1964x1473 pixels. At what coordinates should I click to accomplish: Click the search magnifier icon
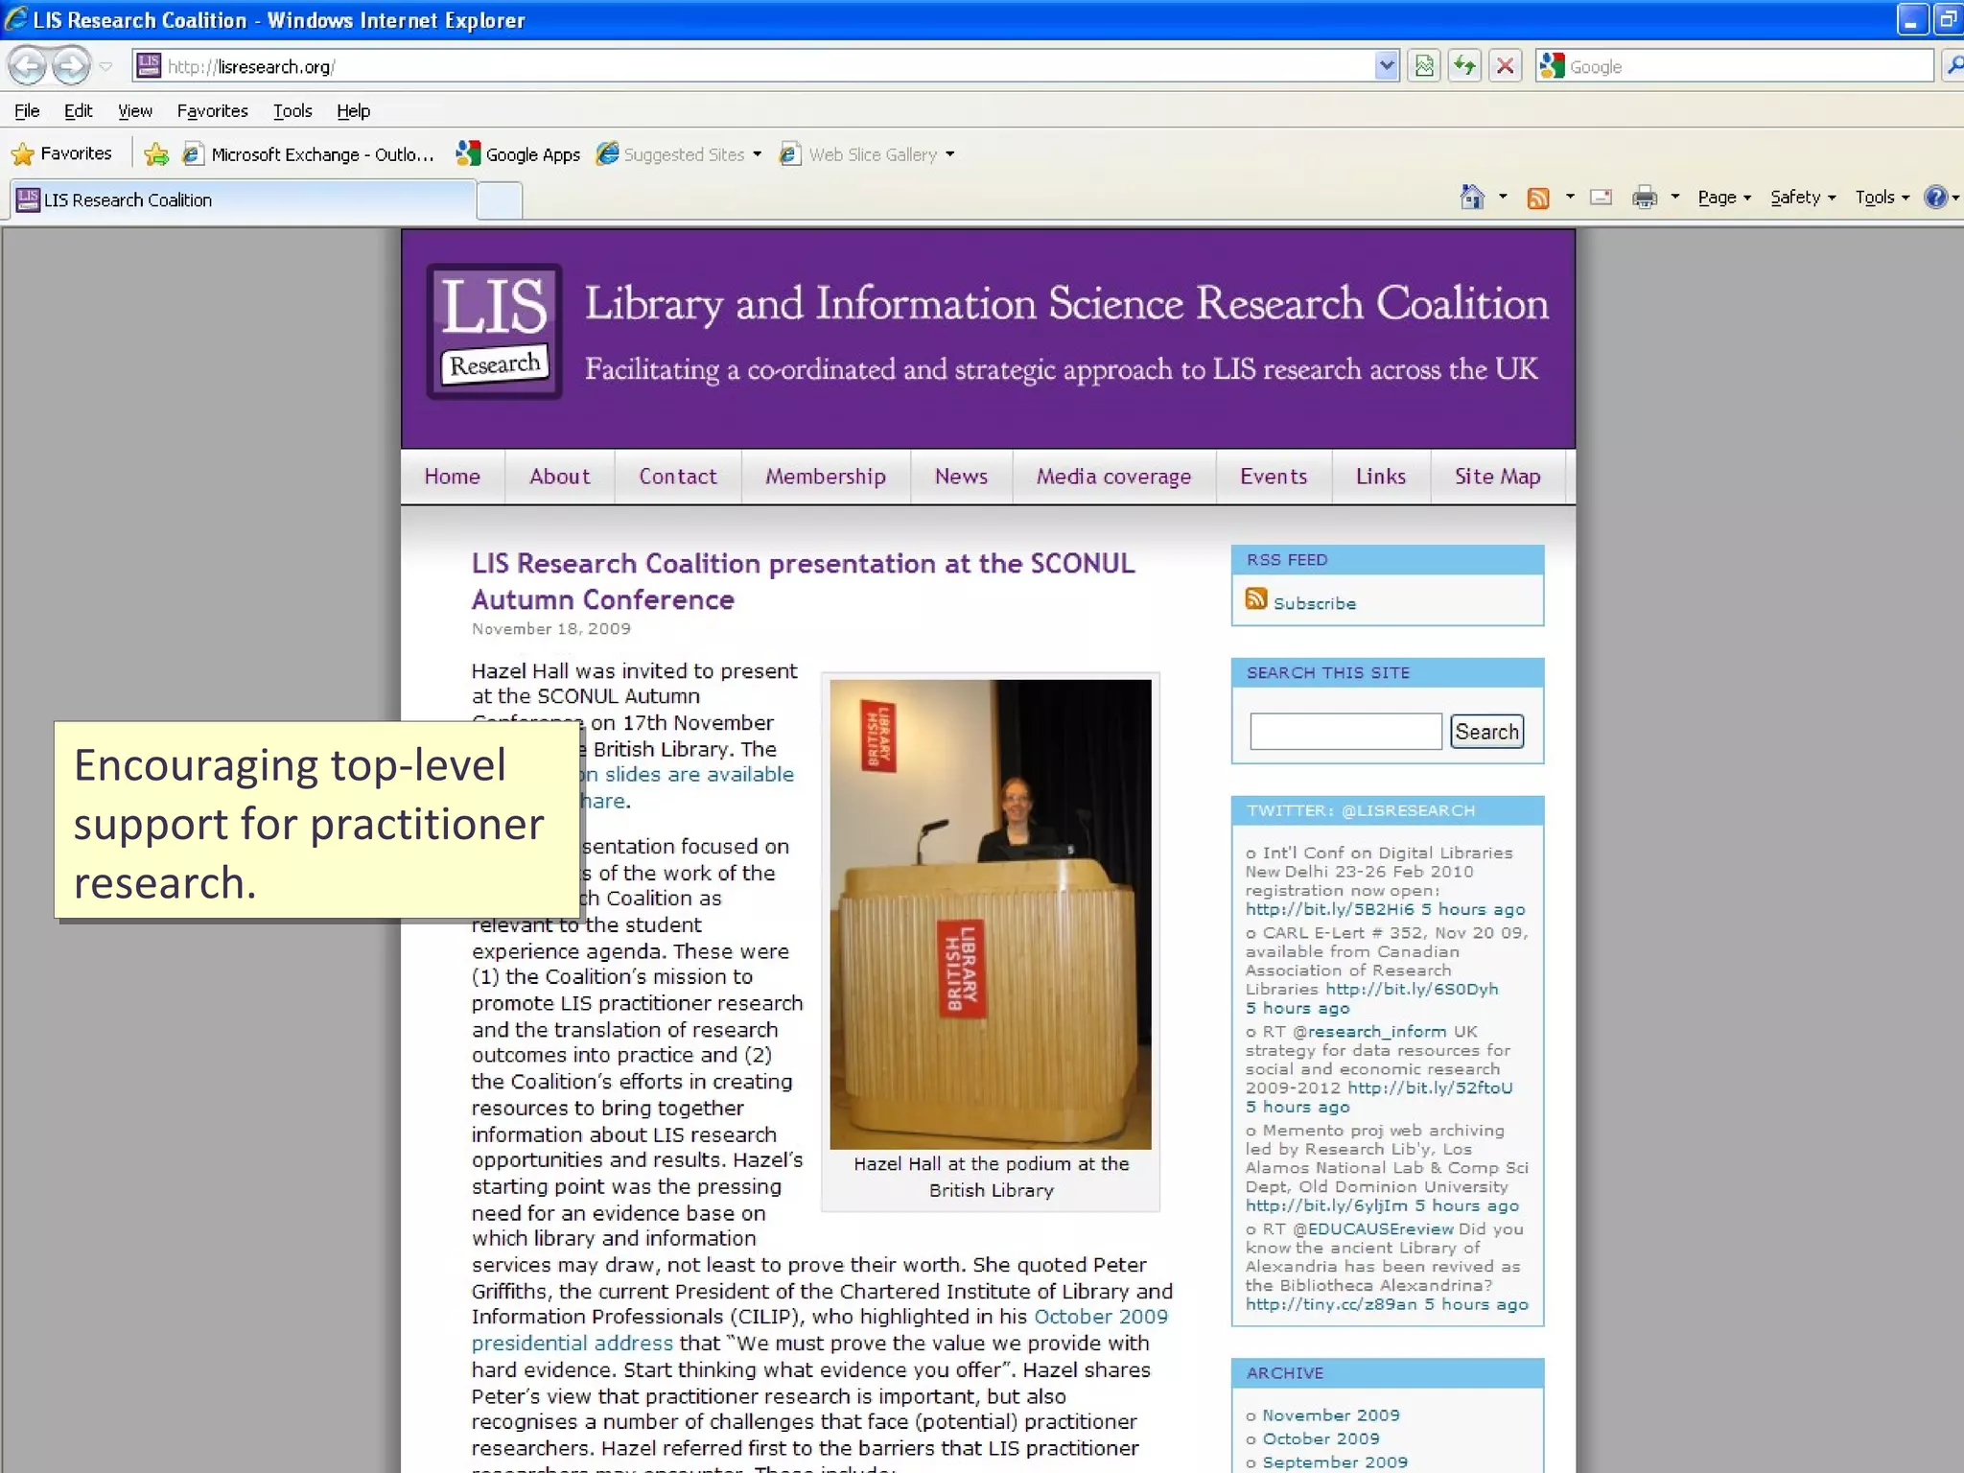(1952, 66)
